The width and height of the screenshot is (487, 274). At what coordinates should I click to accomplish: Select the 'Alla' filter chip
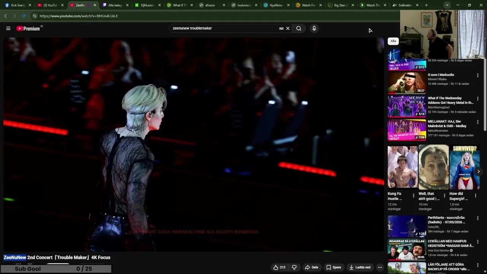(x=393, y=41)
